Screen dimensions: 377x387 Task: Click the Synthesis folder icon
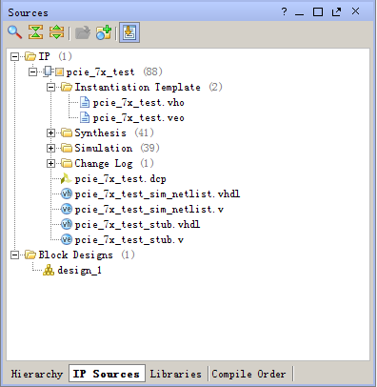click(67, 132)
